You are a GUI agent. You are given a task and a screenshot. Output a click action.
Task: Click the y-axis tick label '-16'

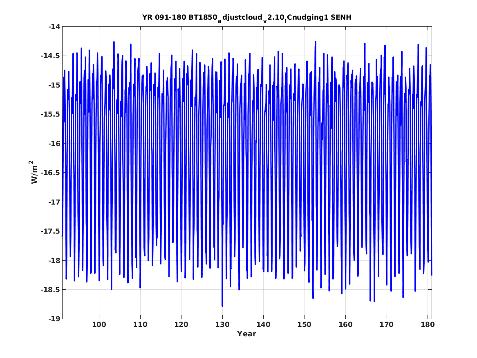coord(54,144)
